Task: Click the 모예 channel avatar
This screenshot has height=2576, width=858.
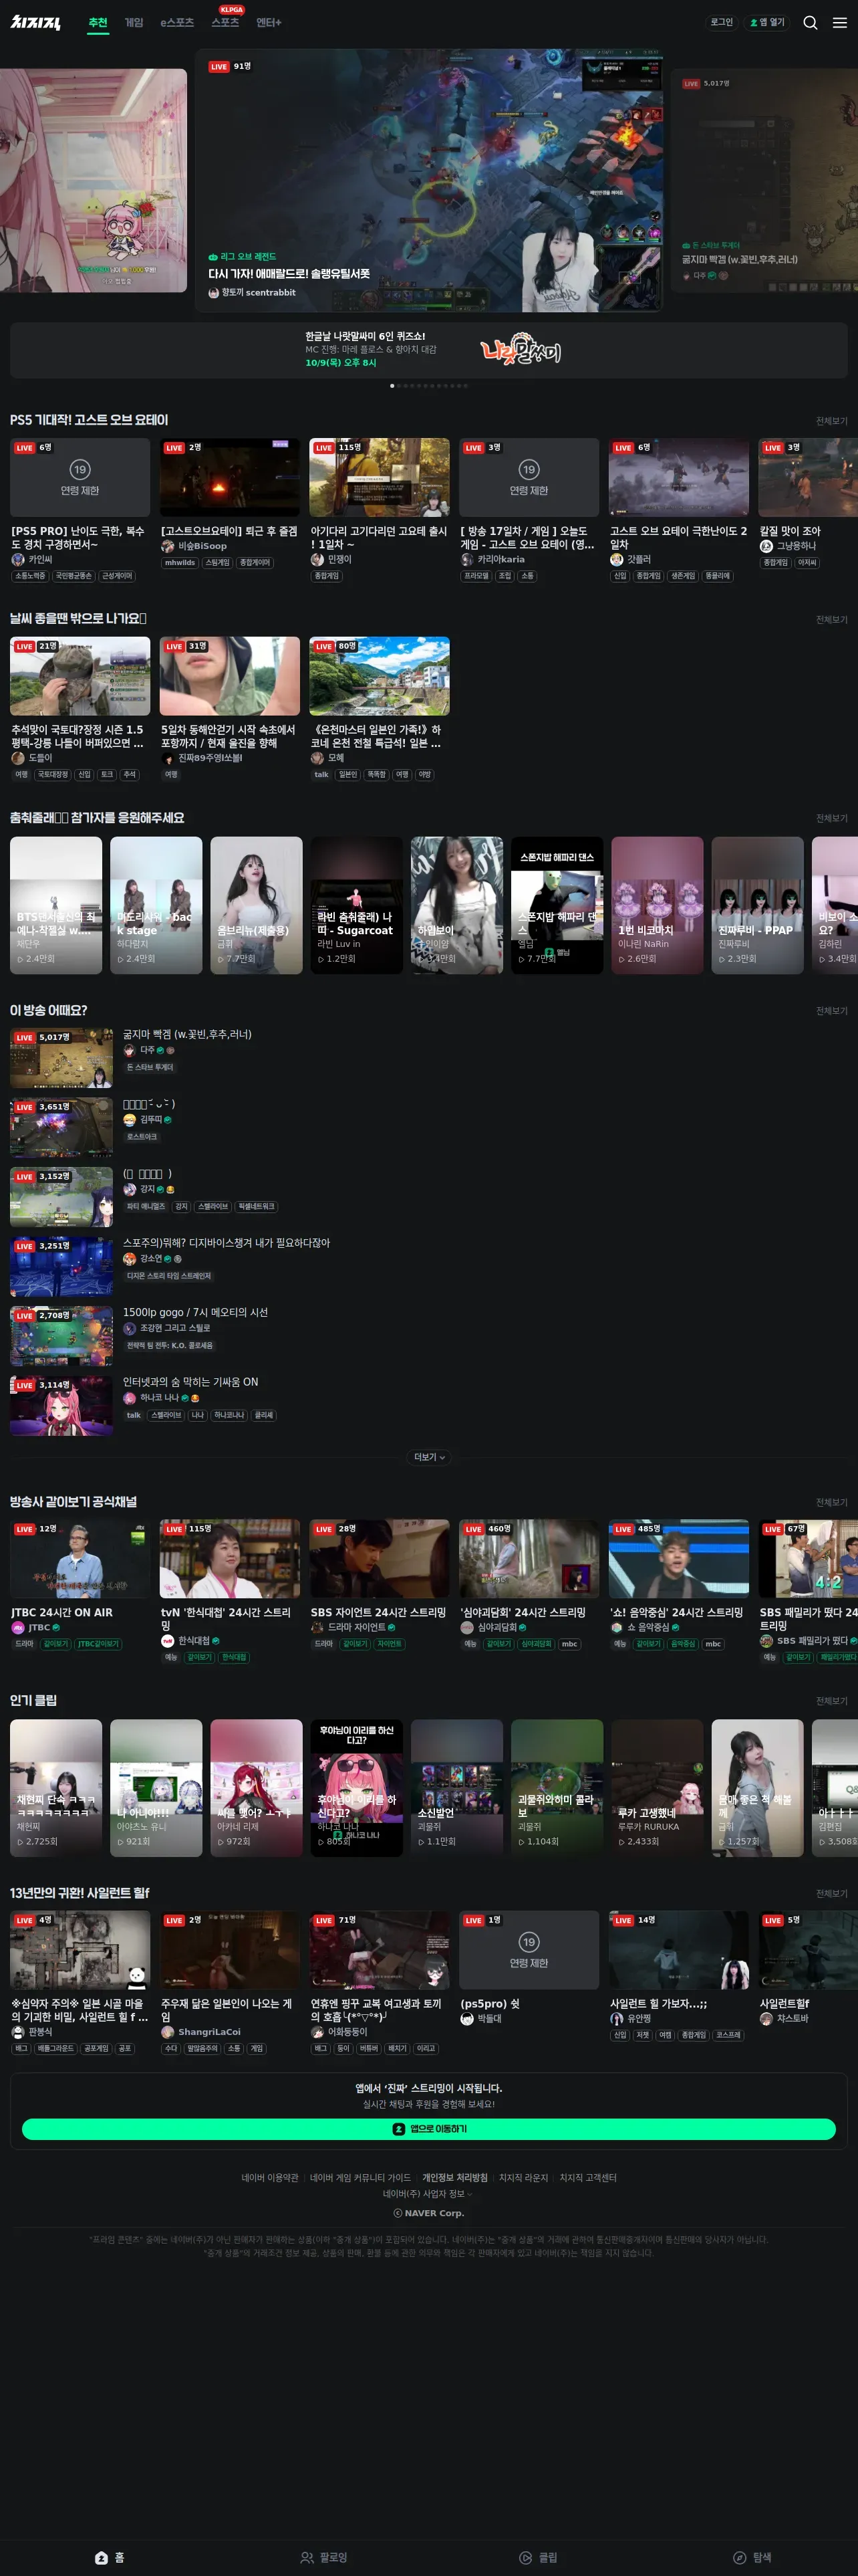Action: [317, 758]
